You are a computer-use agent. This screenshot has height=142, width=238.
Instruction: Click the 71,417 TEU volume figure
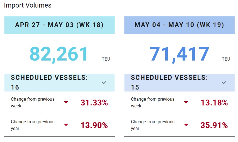tap(179, 54)
